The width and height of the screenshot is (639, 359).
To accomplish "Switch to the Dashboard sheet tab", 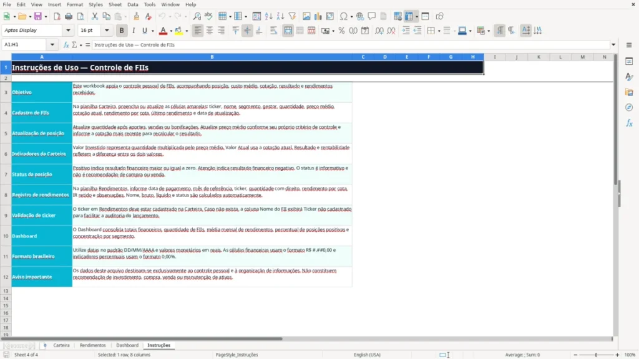I will (x=127, y=345).
